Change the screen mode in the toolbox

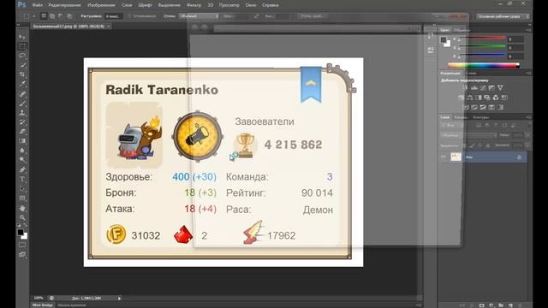click(22, 255)
